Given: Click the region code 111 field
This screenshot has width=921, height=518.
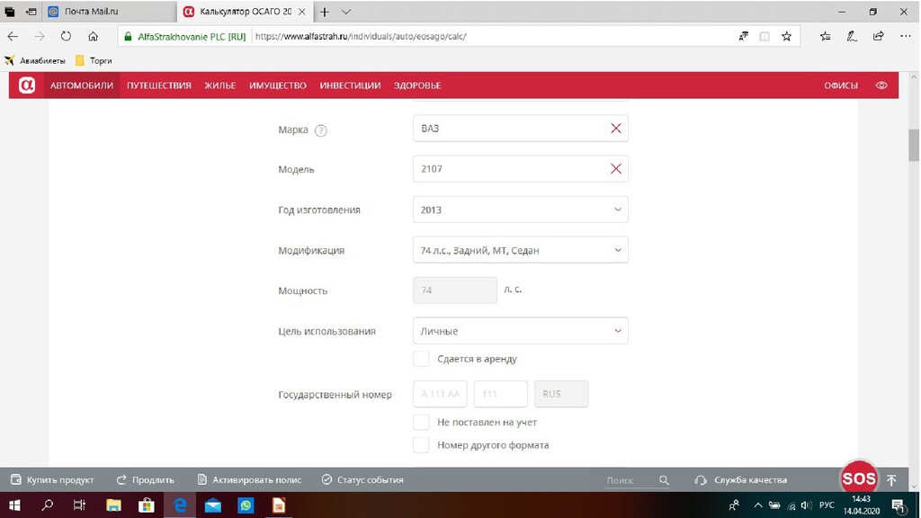Looking at the screenshot, I should (x=500, y=394).
